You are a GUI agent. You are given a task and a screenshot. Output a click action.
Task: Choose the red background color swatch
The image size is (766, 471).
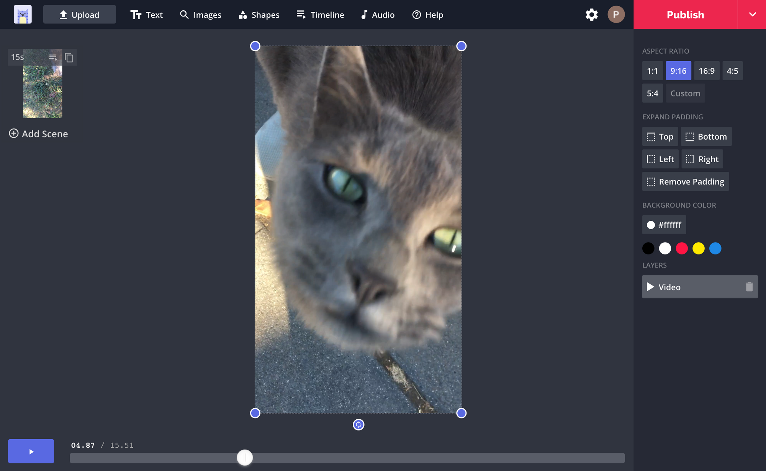682,248
